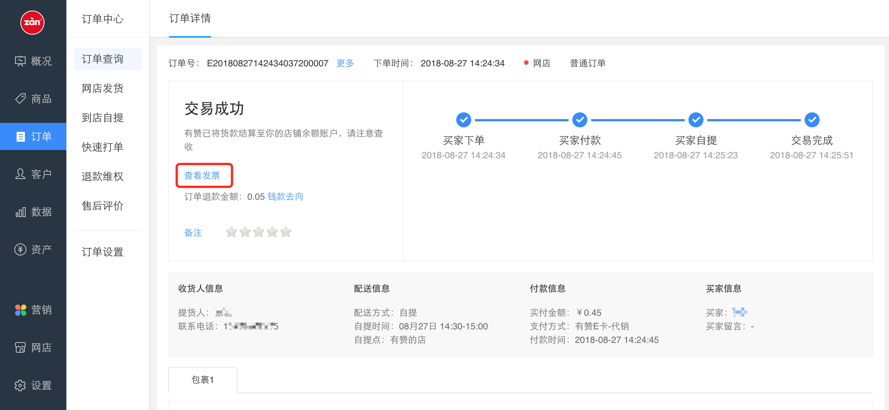Open the 备注 remarks link
This screenshot has height=410, width=889.
coord(193,233)
